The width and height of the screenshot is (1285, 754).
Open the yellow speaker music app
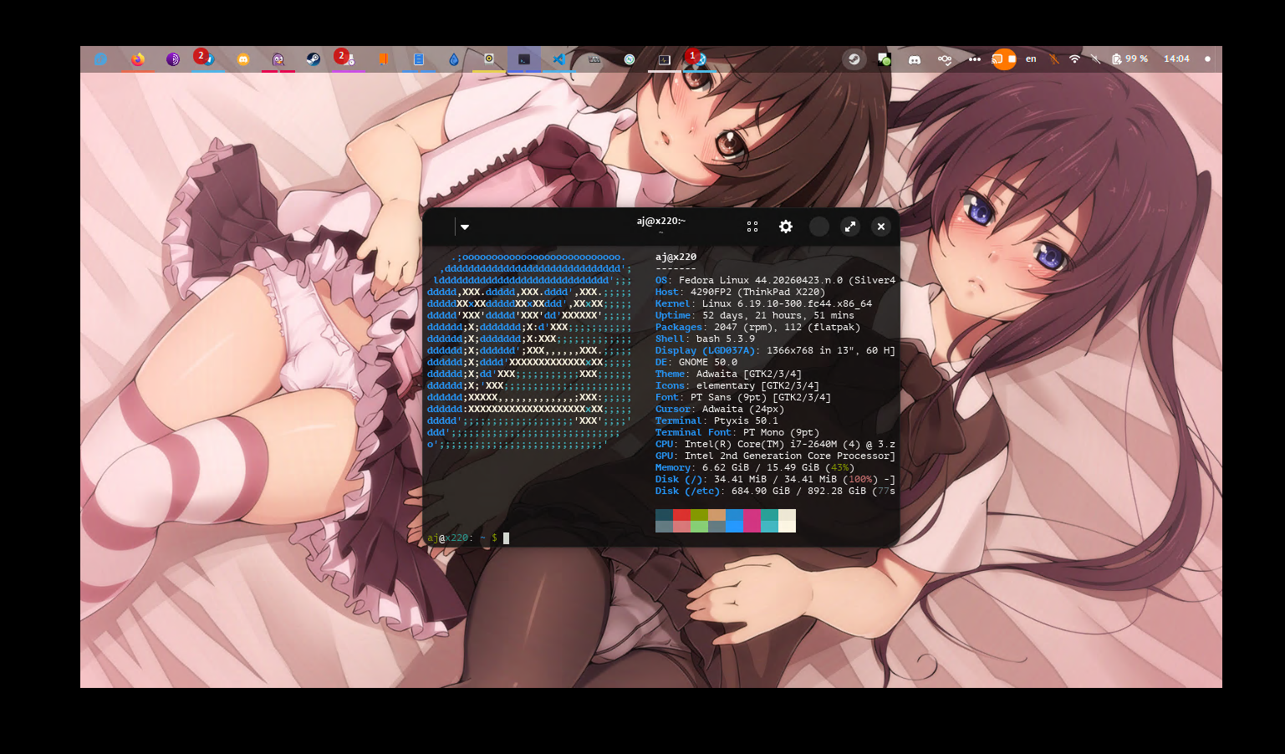[x=489, y=59]
